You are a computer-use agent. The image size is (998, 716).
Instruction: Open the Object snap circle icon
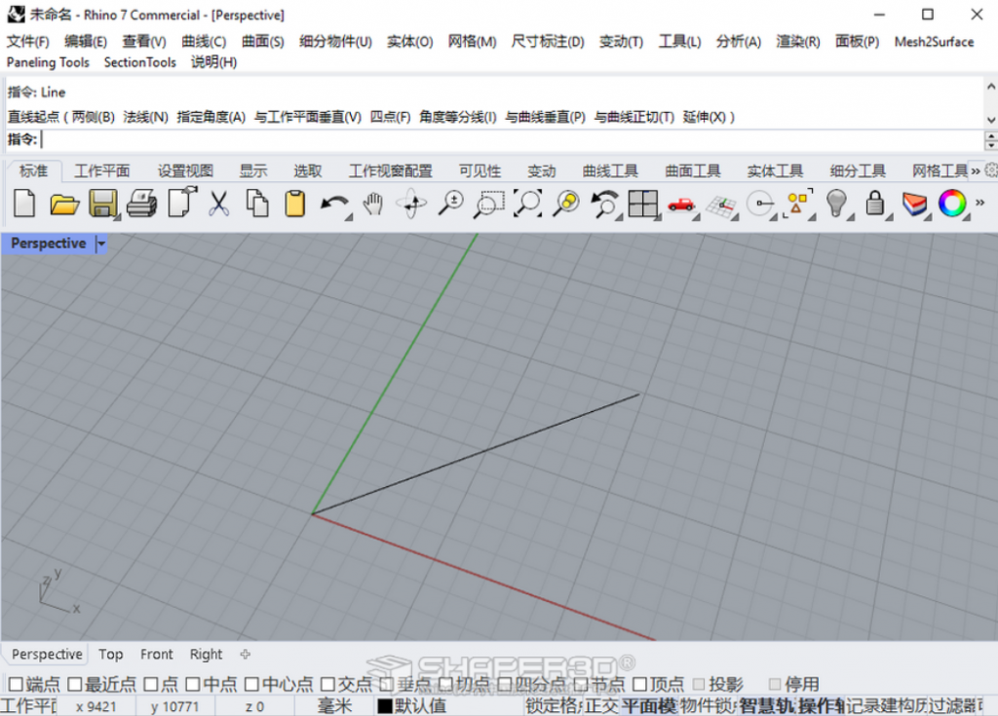pyautogui.click(x=760, y=204)
